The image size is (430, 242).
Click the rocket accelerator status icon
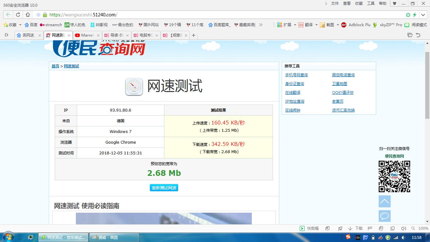tap(340, 228)
